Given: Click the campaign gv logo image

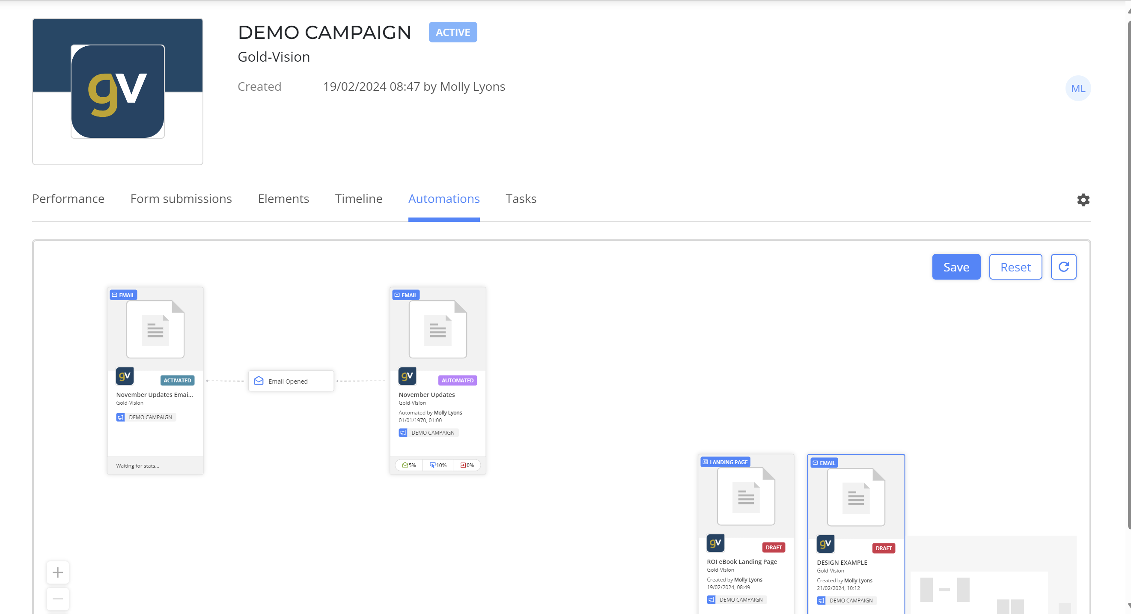Looking at the screenshot, I should [118, 91].
